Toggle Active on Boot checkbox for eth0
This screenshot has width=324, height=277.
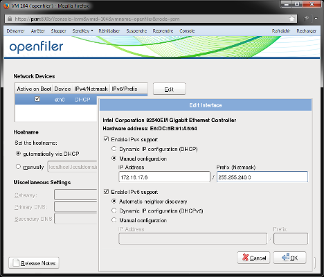tap(37, 99)
